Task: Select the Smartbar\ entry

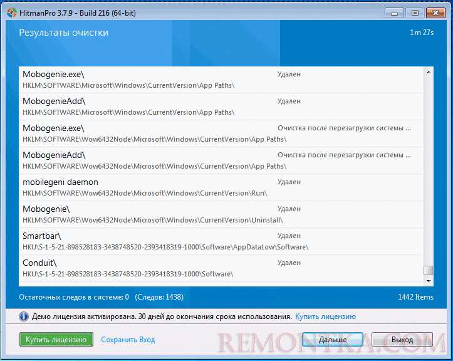Action: click(221, 241)
